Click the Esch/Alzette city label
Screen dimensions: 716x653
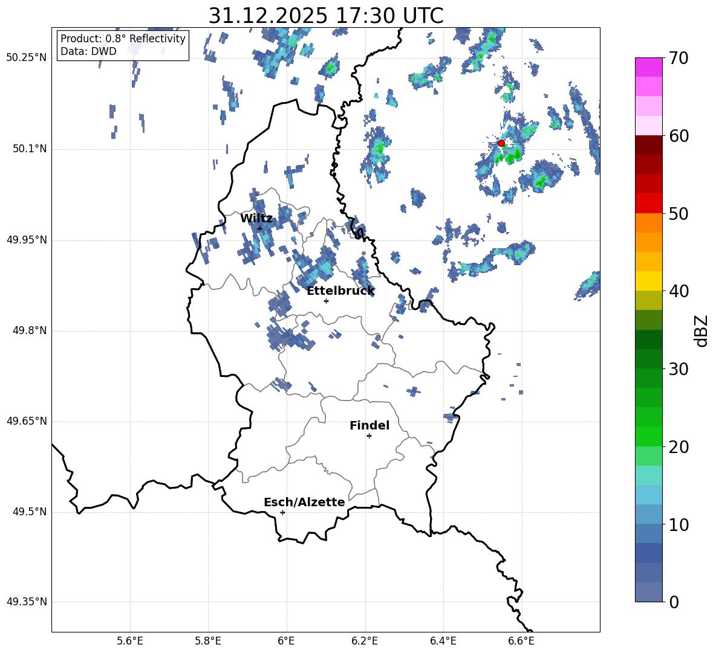coord(304,503)
